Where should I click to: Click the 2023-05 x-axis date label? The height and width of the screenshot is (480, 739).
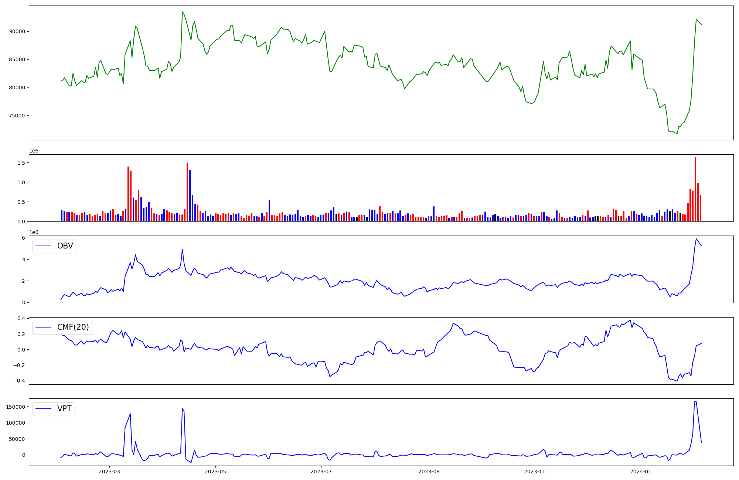click(215, 472)
